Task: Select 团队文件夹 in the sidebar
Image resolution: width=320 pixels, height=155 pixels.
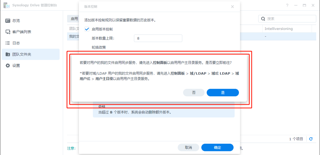Action: click(21, 54)
